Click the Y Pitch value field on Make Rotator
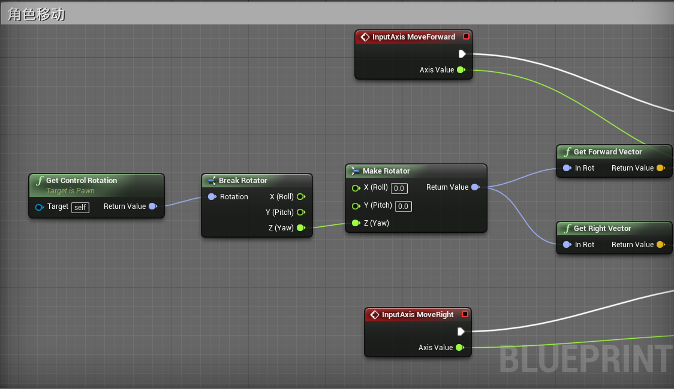This screenshot has height=389, width=674. (402, 206)
